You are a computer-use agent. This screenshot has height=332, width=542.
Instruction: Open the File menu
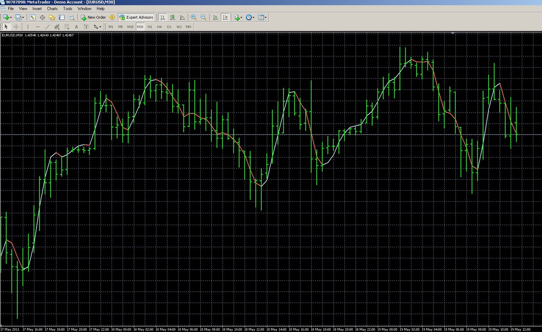click(11, 9)
